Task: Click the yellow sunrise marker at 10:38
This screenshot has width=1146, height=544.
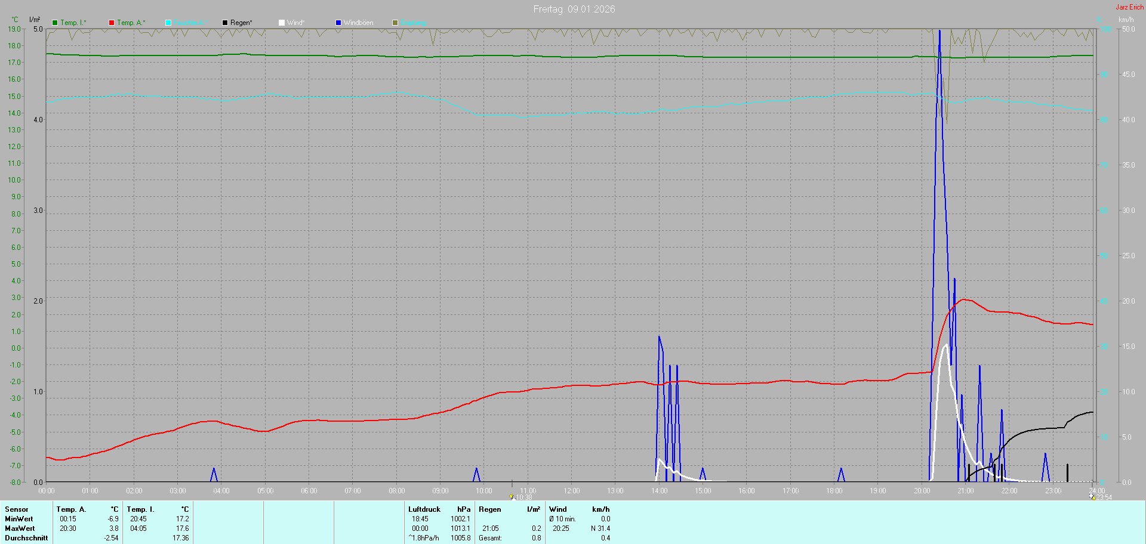Action: coord(512,496)
